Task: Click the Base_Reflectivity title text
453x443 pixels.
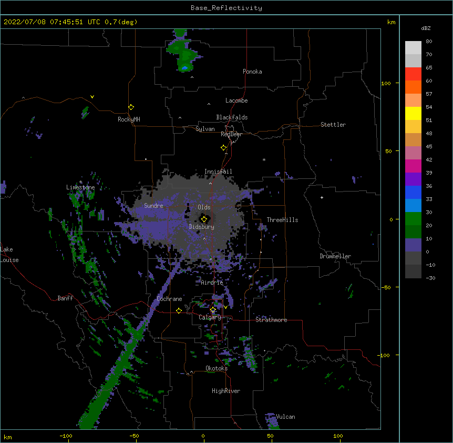Action: pyautogui.click(x=226, y=8)
